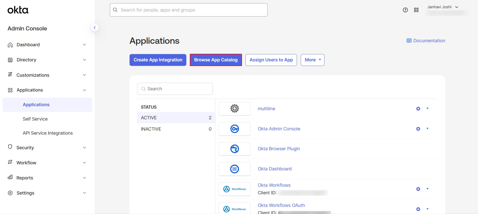Click Browse App Catalog button
Viewport: 478px width, 214px height.
tap(216, 60)
